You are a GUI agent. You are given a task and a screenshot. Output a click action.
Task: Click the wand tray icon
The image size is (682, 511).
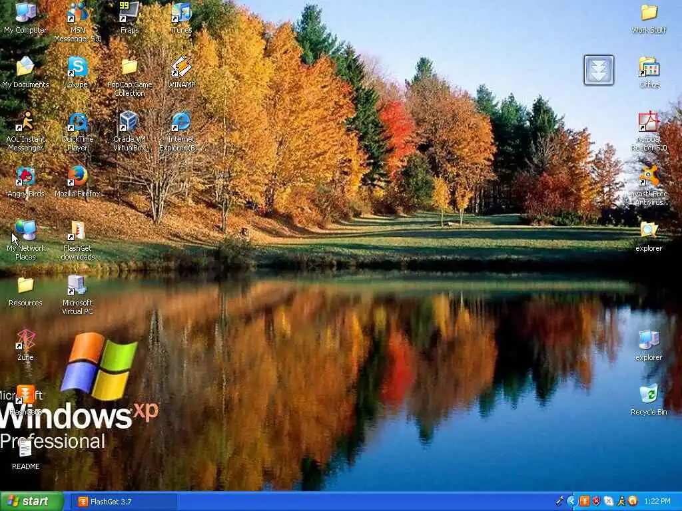559,502
